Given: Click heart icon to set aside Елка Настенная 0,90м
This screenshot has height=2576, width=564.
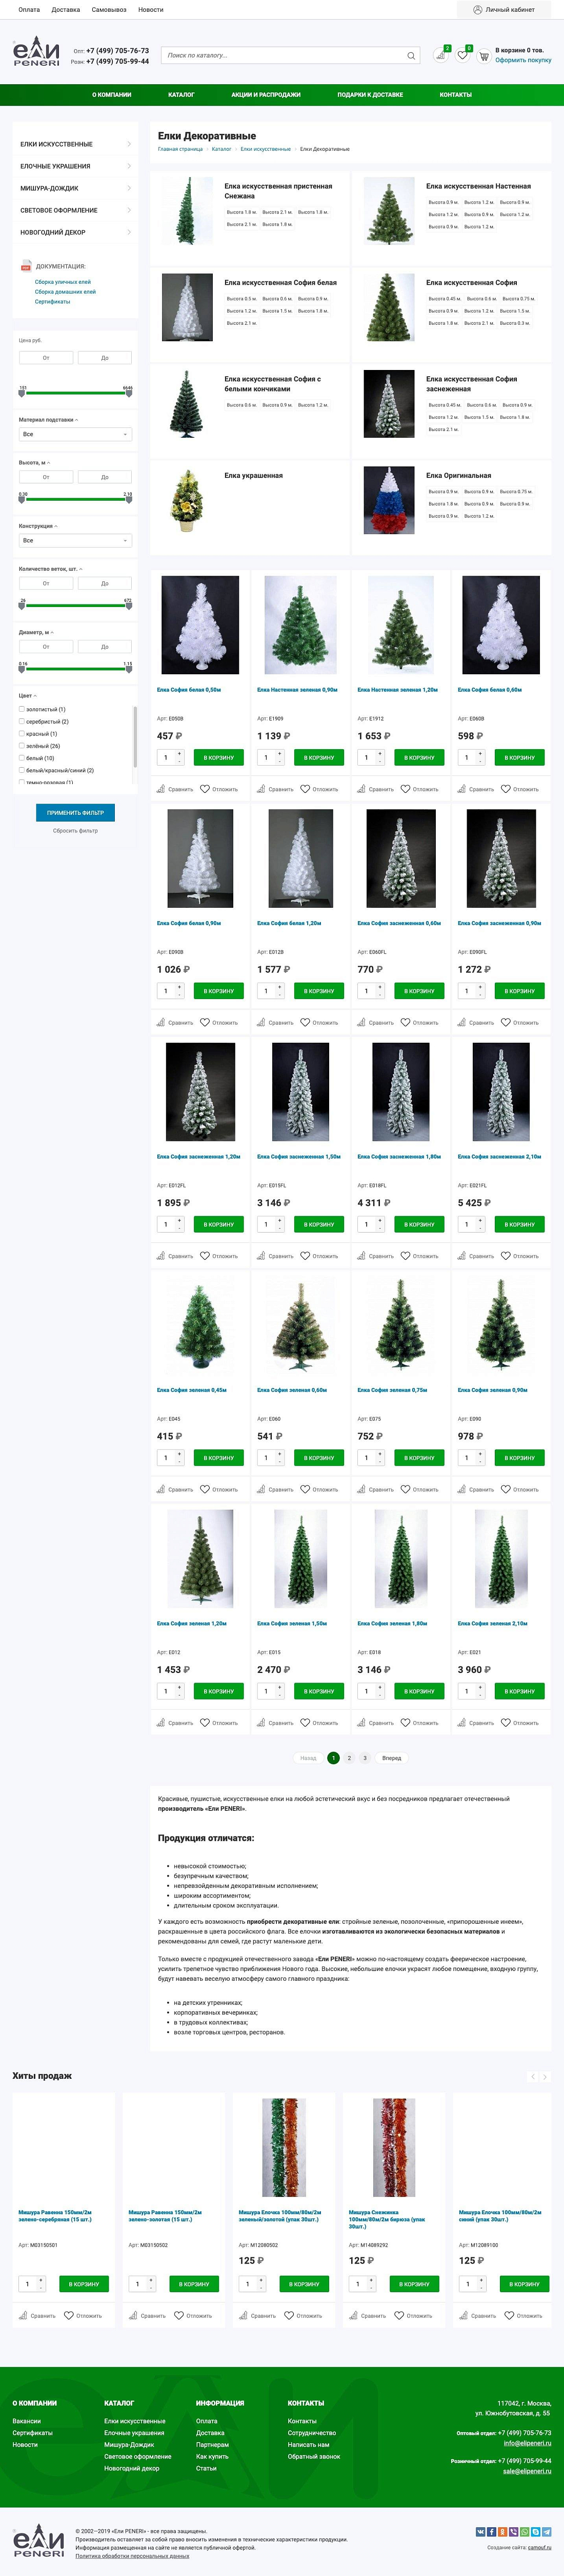Looking at the screenshot, I should coord(305,789).
